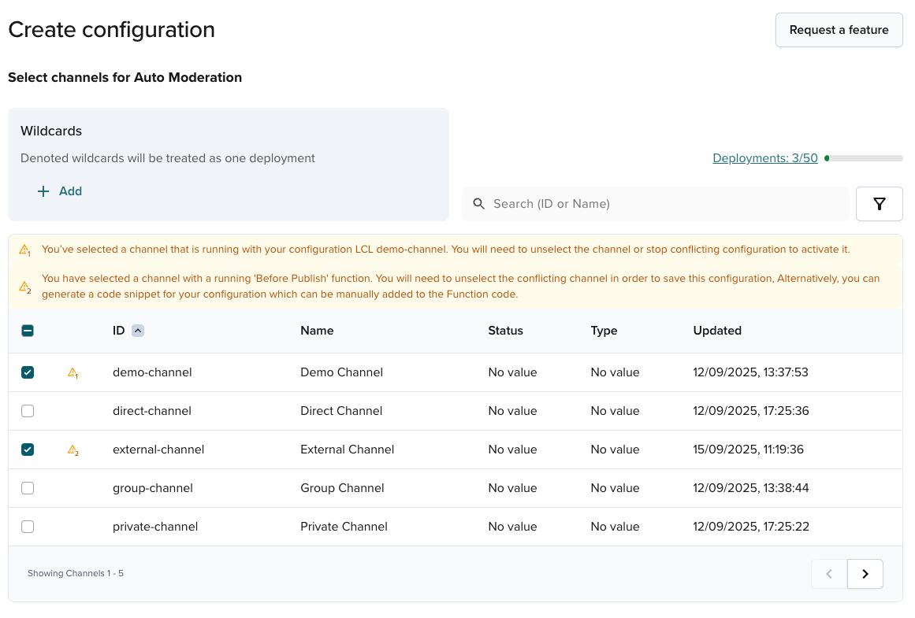Click the Request a feature button
Image resolution: width=915 pixels, height=618 pixels.
click(x=839, y=30)
